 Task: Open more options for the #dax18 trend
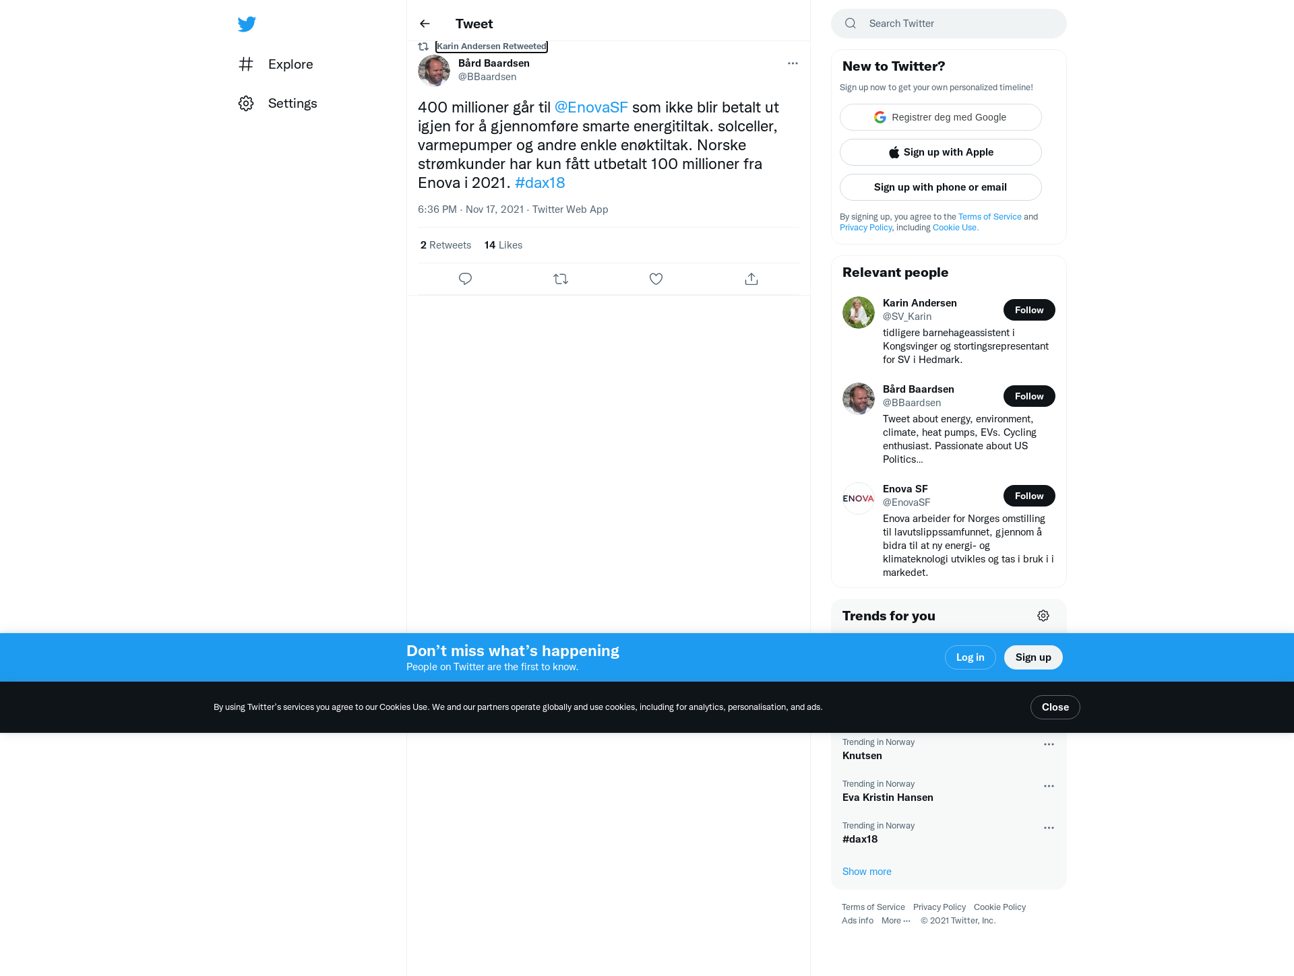[1049, 828]
